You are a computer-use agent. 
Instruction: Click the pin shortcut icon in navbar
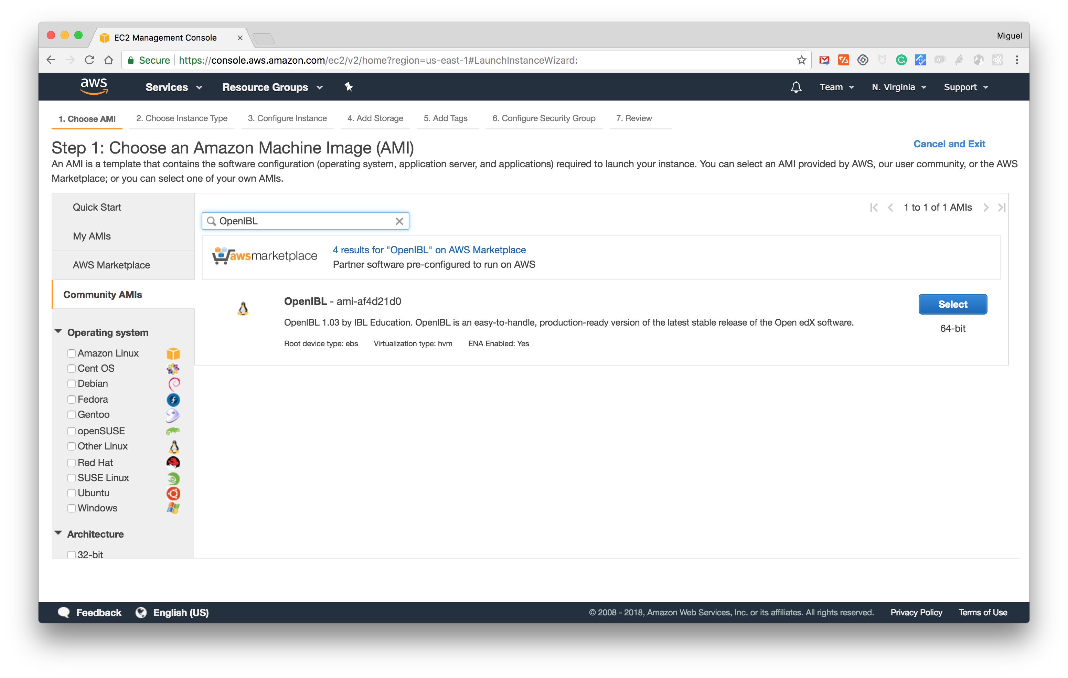[x=349, y=87]
